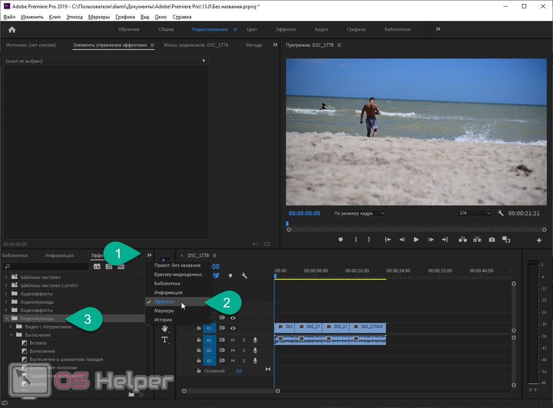
Task: Click the Home icon in the workspace bar
Action: point(12,29)
